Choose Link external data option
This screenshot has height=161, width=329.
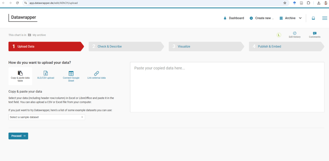[97, 75]
